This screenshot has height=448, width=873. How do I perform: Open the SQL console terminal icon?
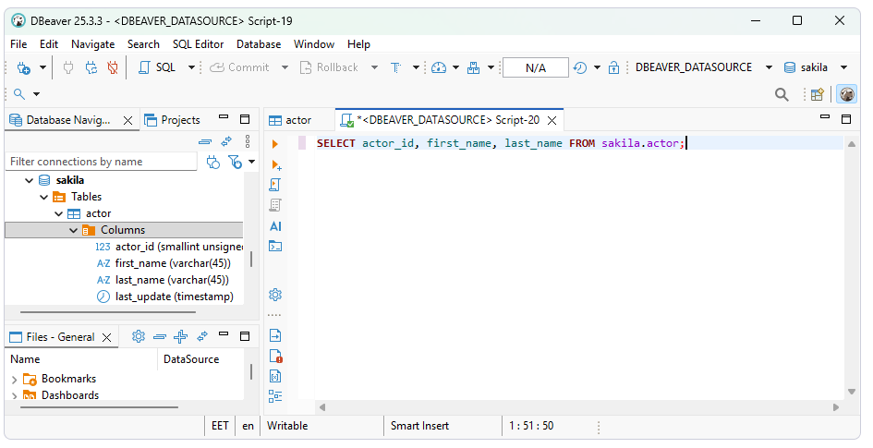coord(275,246)
